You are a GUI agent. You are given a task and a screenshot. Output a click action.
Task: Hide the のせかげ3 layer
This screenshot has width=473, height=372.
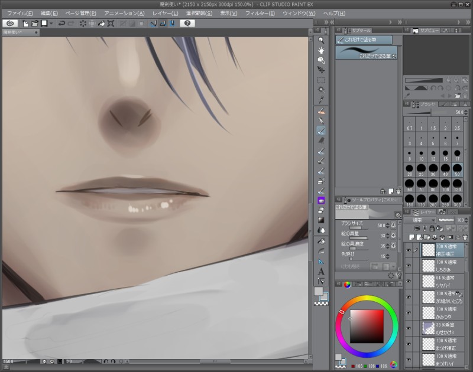click(x=409, y=328)
